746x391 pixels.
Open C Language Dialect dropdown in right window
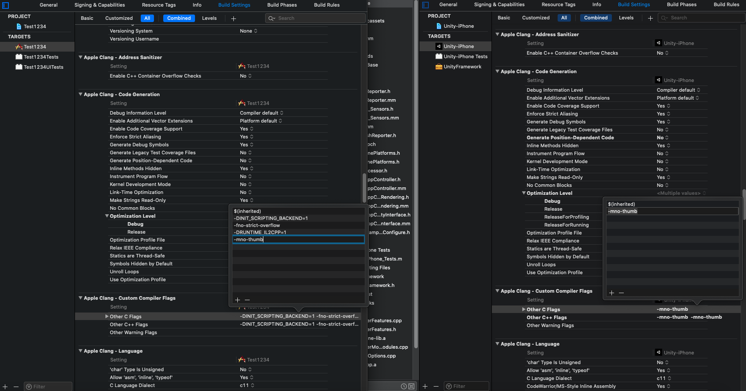pyautogui.click(x=664, y=378)
